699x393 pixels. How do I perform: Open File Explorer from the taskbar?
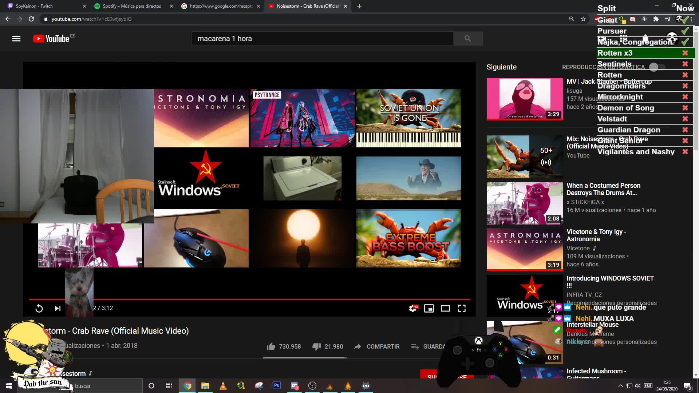205,386
